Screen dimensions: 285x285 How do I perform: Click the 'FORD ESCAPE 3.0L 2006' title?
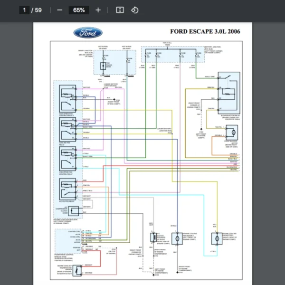coord(205,31)
